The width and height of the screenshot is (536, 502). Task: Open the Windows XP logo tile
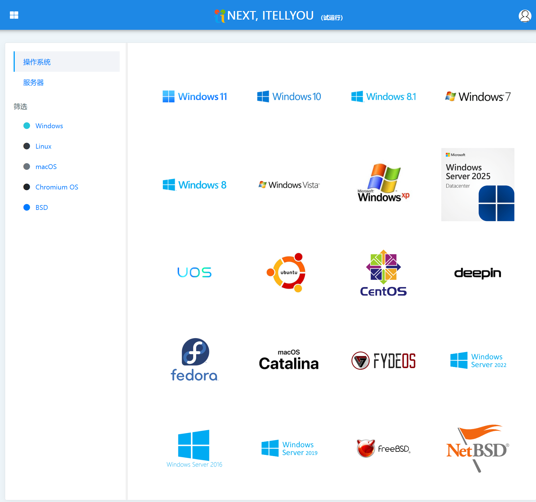tap(383, 183)
